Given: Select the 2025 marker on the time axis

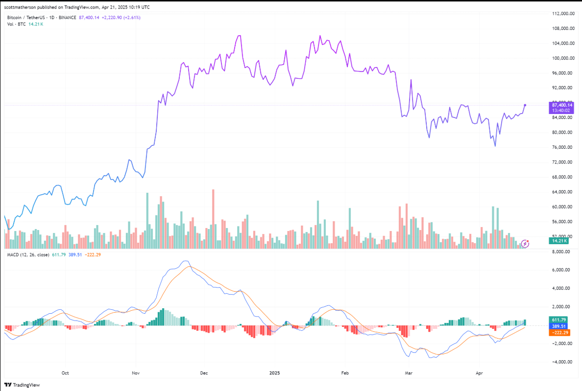Looking at the screenshot, I should tap(275, 372).
